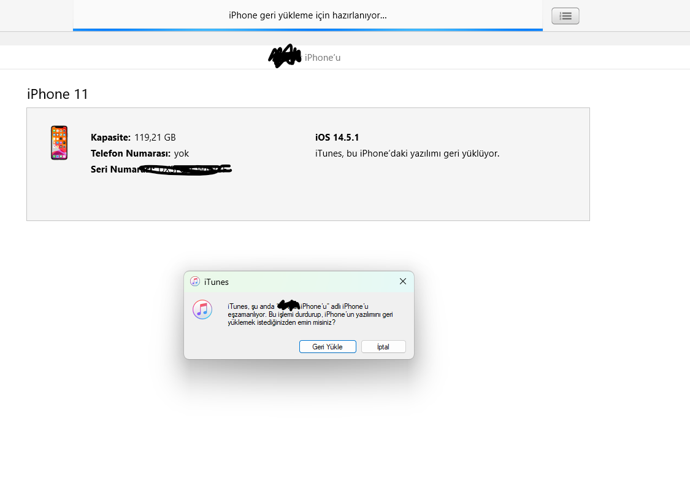Open the list view menu icon
The height and width of the screenshot is (482, 690).
coord(565,16)
